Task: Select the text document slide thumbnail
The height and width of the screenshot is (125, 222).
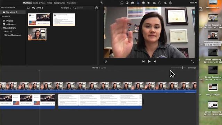Action: (x=64, y=19)
